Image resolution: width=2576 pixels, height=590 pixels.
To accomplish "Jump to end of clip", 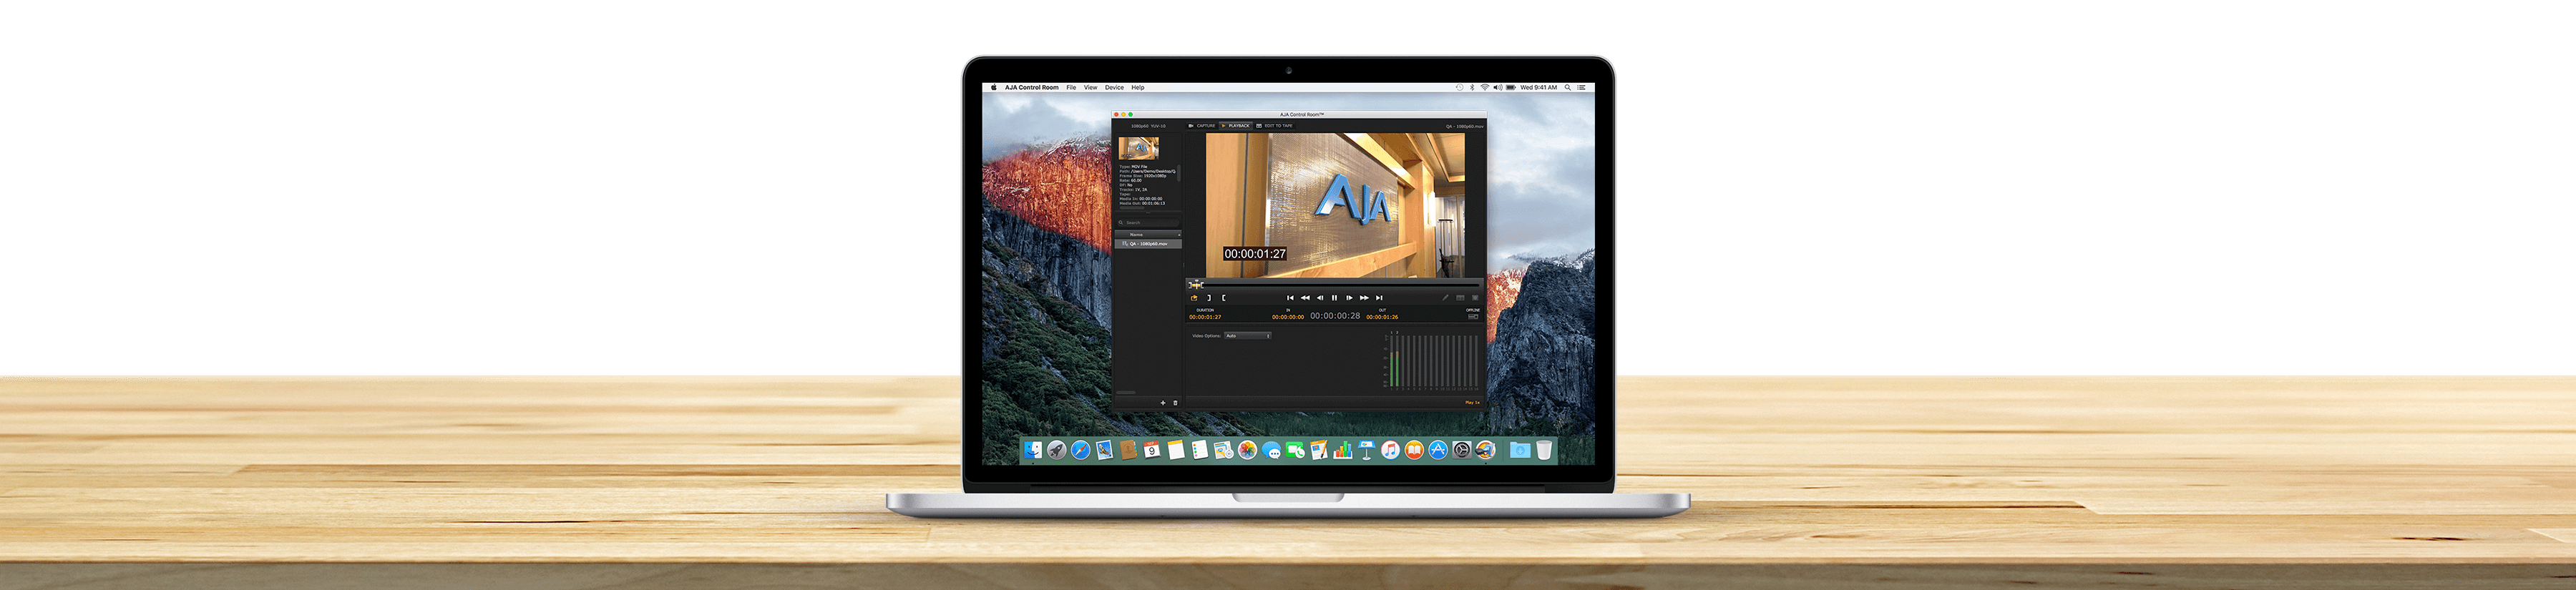I will pyautogui.click(x=1379, y=298).
